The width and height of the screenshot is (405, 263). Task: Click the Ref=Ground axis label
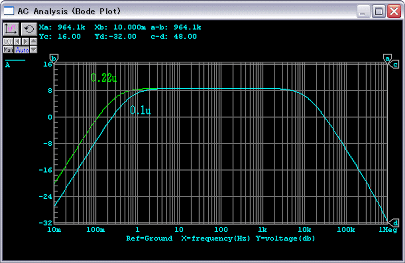pos(149,238)
